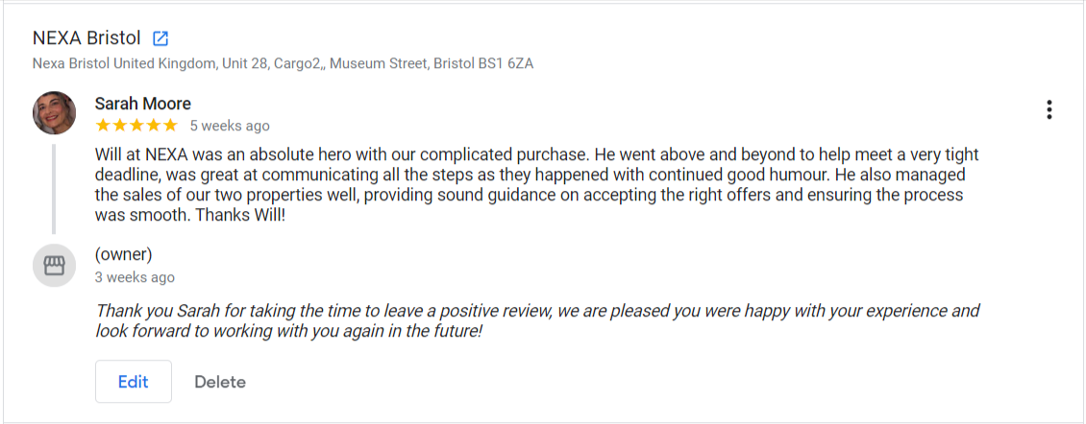Edit the owner reply
The height and width of the screenshot is (424, 1086).
click(133, 382)
